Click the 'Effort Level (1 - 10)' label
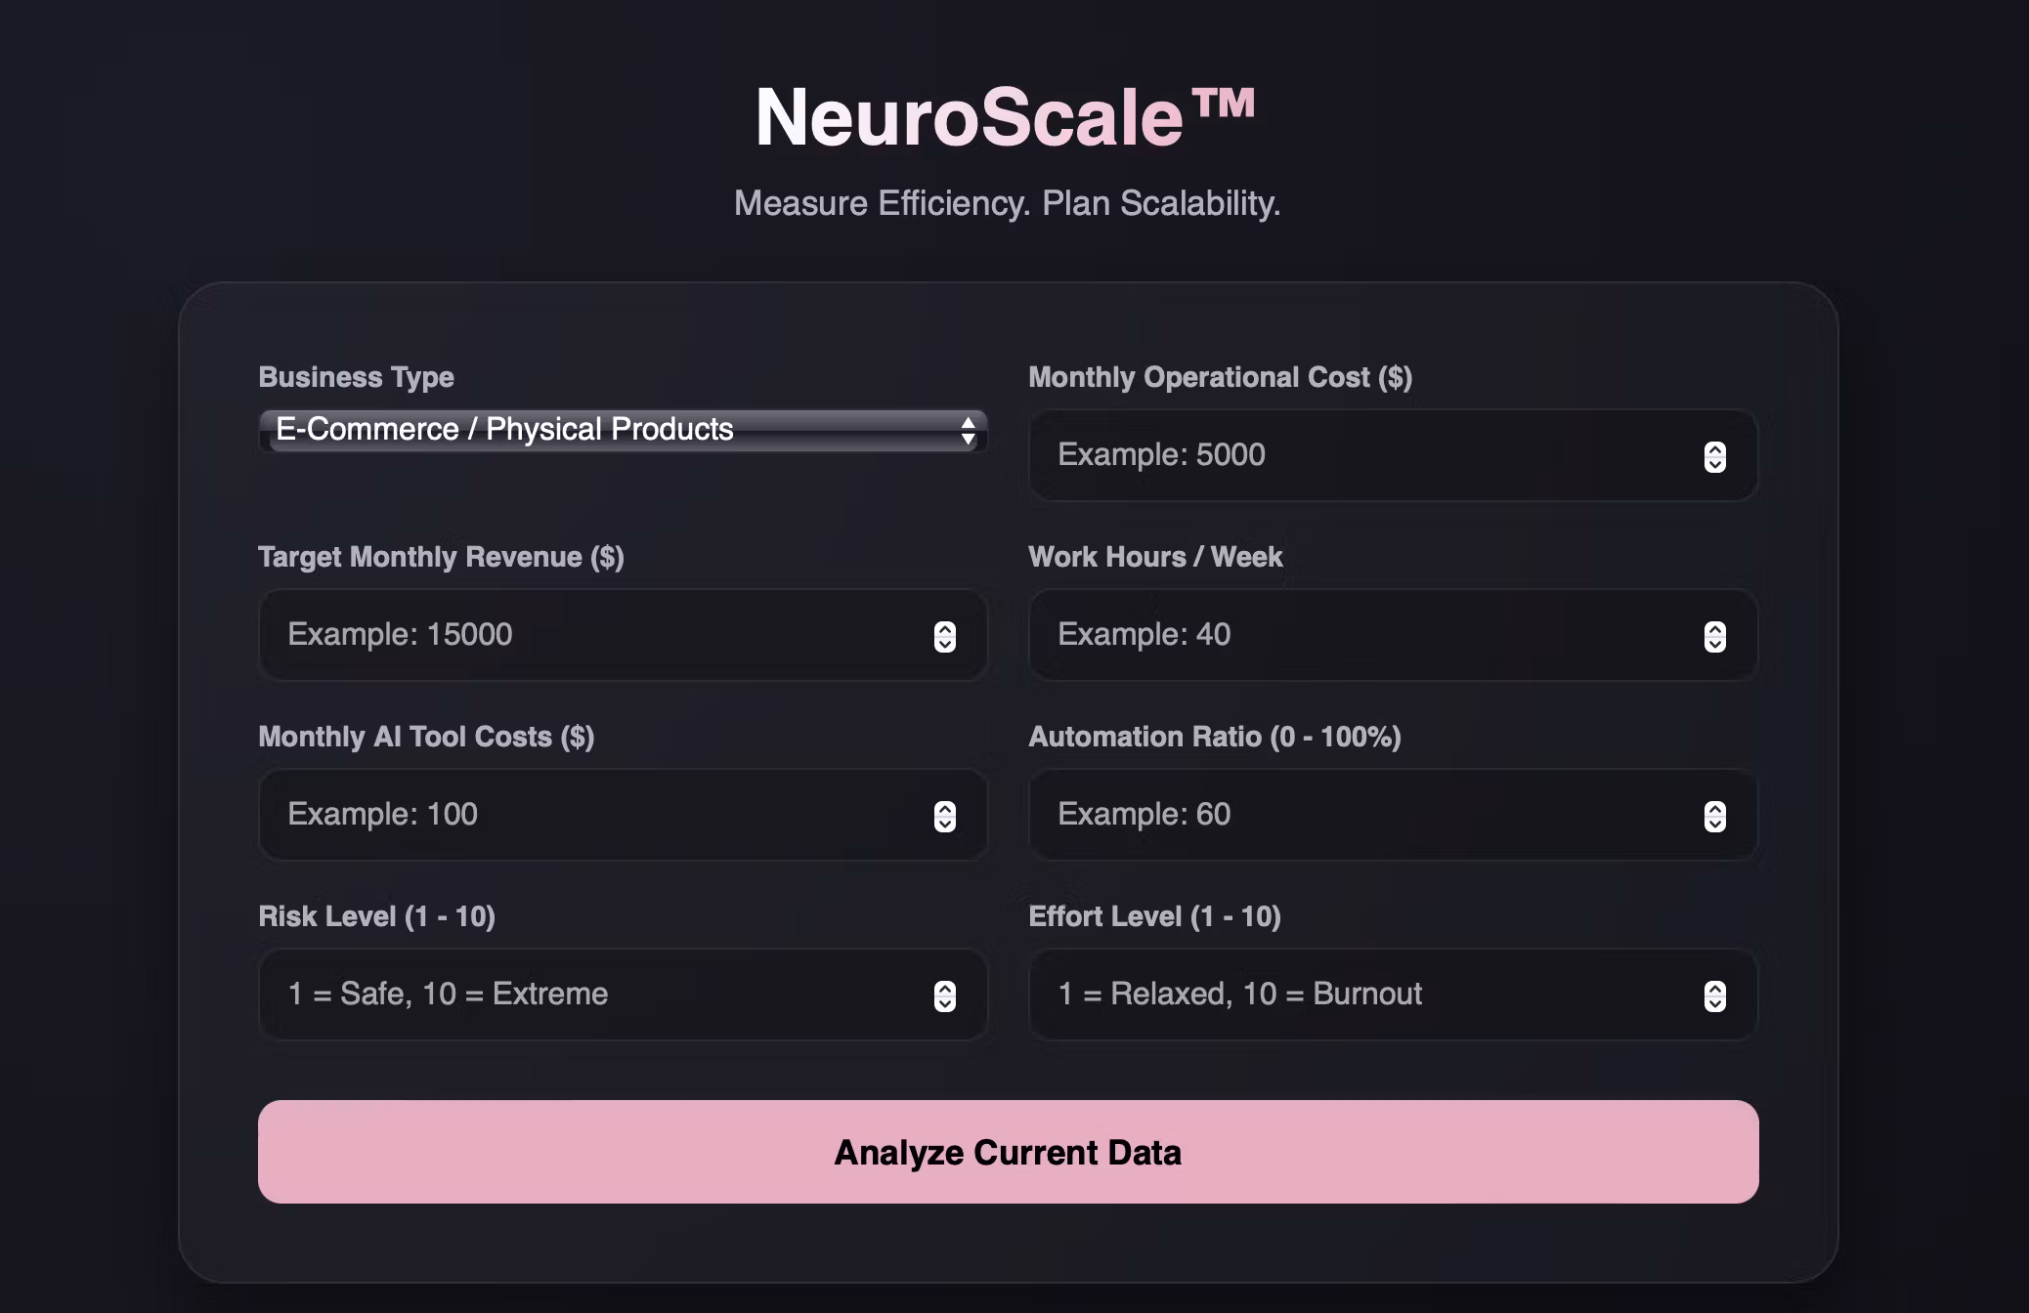This screenshot has height=1313, width=2029. (1154, 916)
